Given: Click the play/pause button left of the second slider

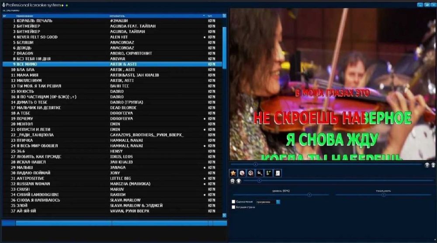Looking at the screenshot, I should (x=232, y=181).
